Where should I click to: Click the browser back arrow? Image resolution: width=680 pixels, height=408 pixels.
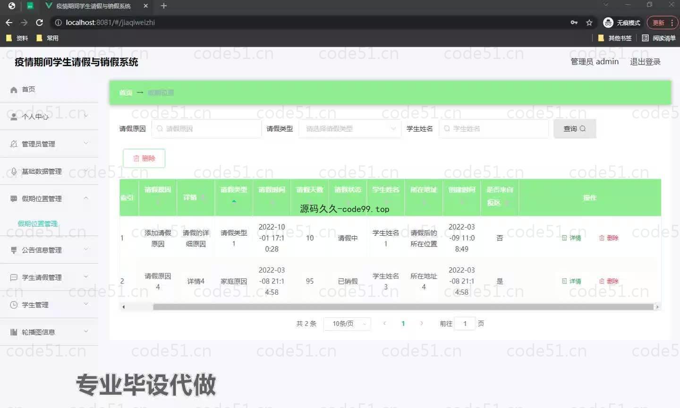(x=9, y=22)
